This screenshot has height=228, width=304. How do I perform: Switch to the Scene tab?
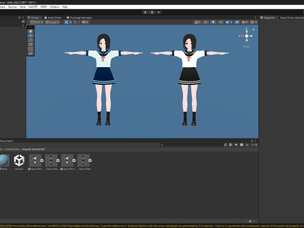[x=34, y=18]
